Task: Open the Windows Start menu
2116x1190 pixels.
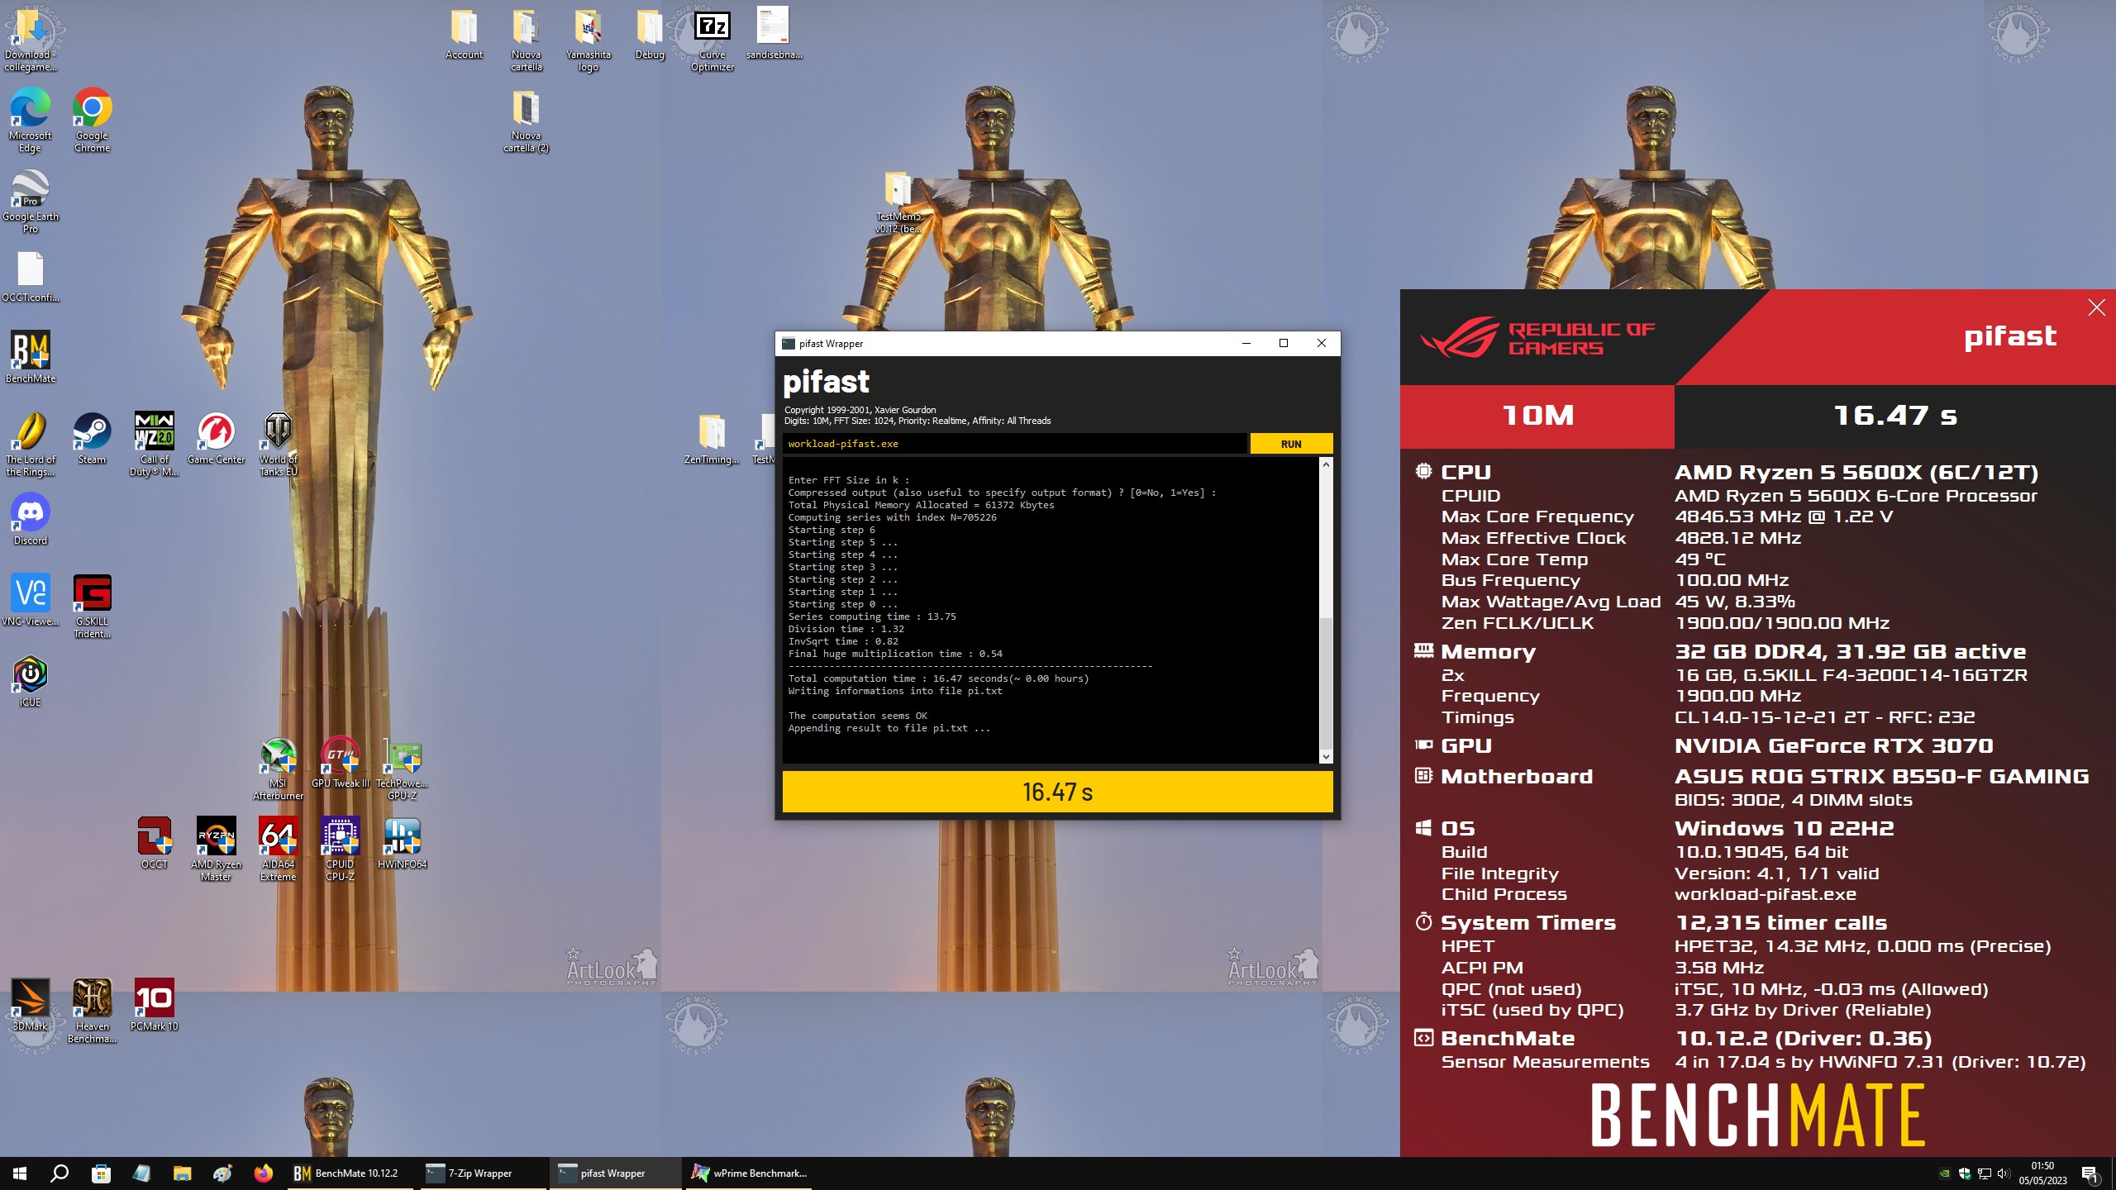Action: coord(20,1173)
